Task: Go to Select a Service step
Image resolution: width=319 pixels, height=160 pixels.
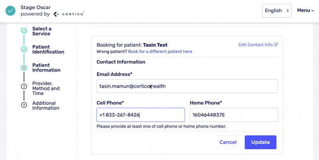Action: (42, 31)
